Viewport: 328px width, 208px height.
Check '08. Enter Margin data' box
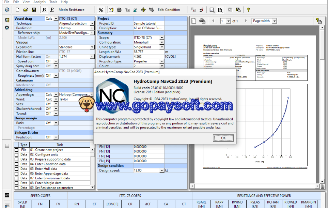point(17,183)
